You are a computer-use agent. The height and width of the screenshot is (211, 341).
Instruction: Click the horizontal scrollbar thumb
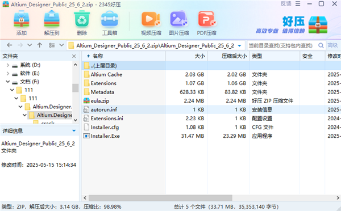click(x=160, y=198)
